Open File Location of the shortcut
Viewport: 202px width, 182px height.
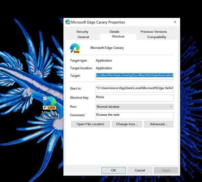[x=90, y=124]
